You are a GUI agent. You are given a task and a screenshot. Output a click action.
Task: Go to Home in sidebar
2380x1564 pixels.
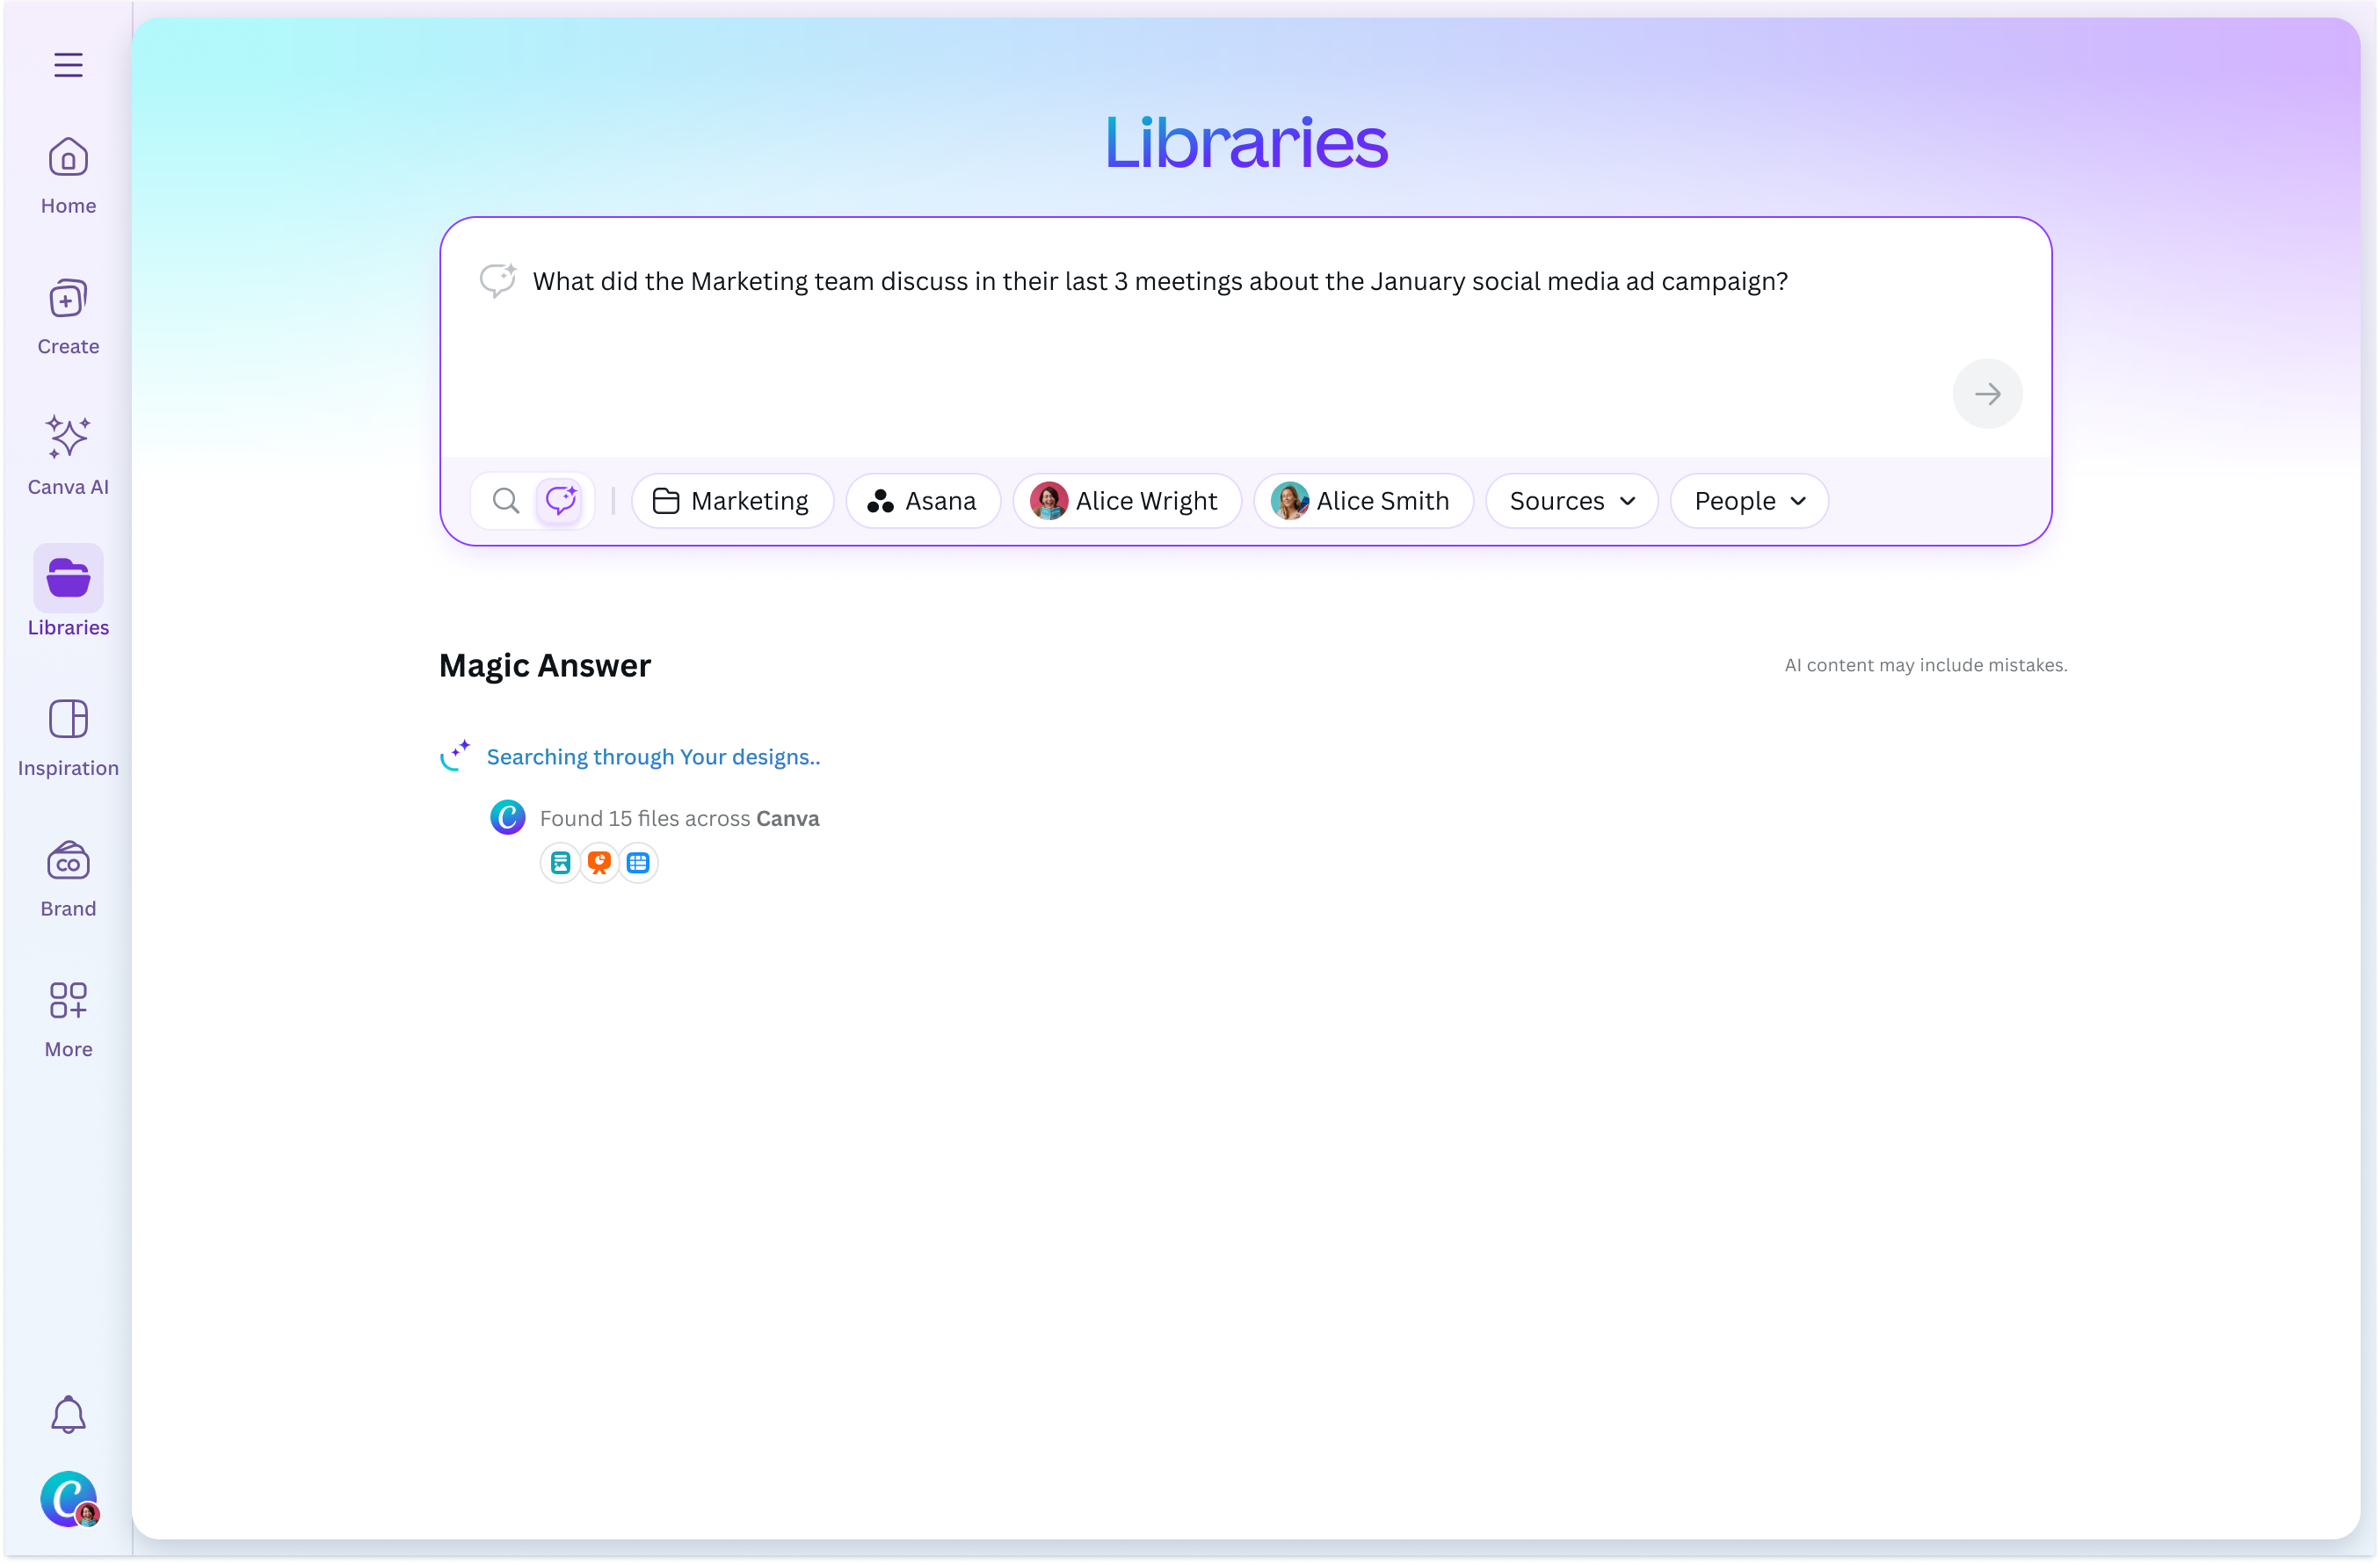[x=68, y=176]
